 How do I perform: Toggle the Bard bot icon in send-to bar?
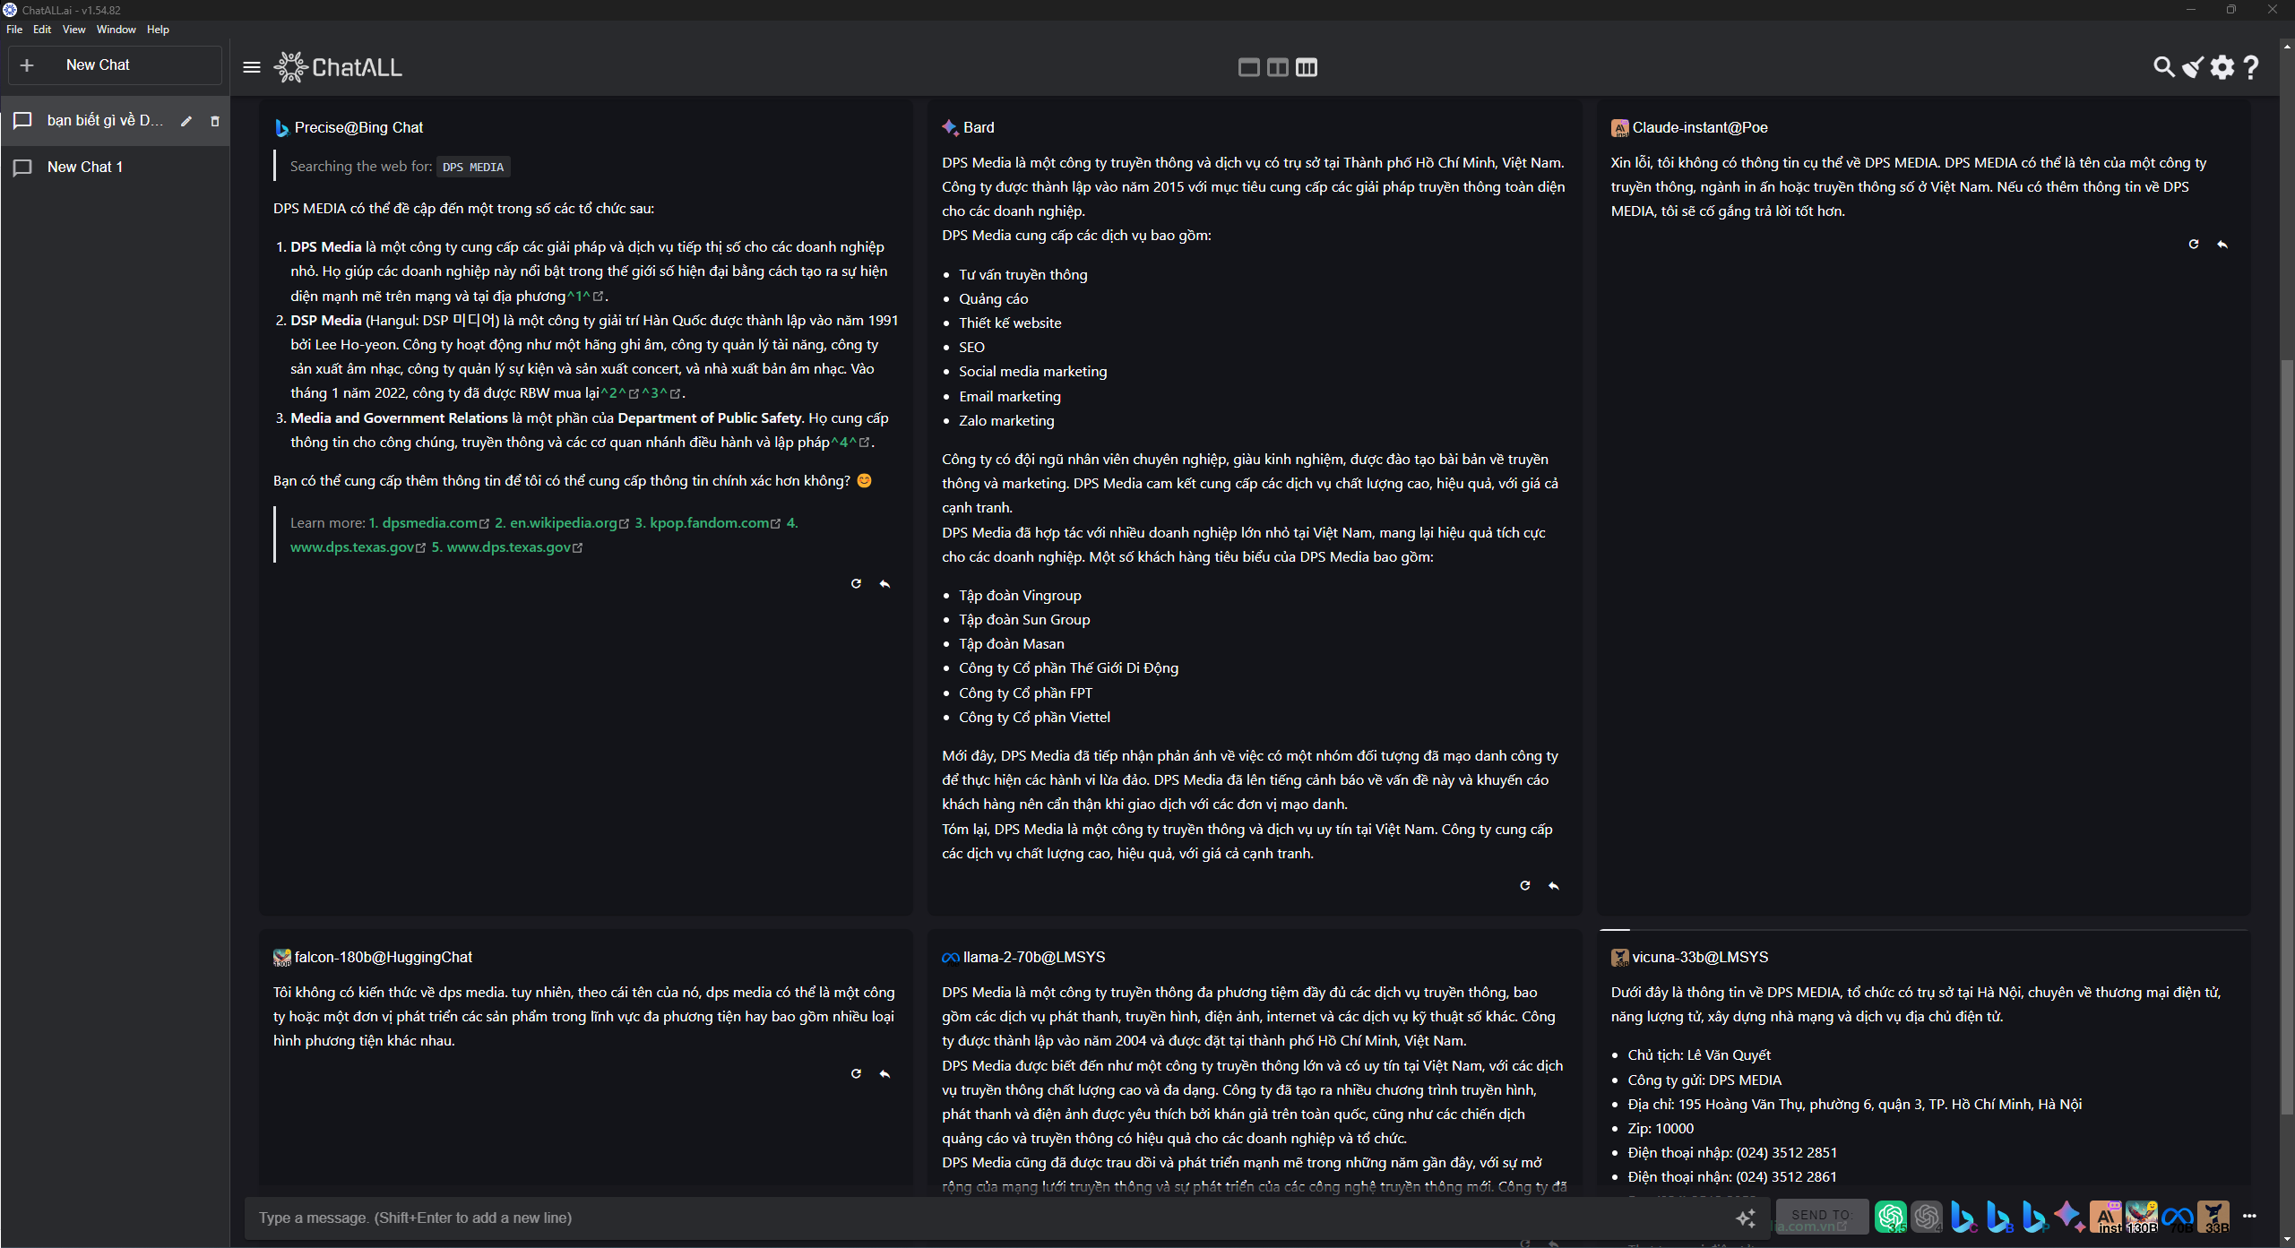click(x=2069, y=1217)
